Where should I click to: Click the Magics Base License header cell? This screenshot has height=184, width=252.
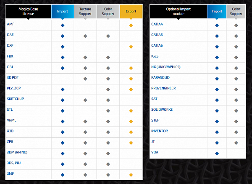point(29,11)
